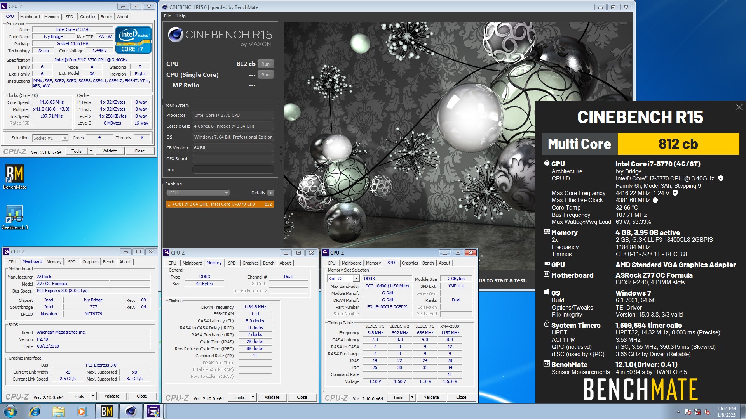This screenshot has height=419, width=746.
Task: Click the network tray icon
Action: click(697, 412)
